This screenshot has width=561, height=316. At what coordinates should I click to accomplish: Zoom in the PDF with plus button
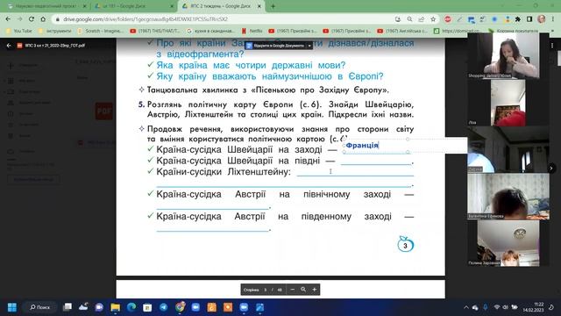click(x=315, y=290)
